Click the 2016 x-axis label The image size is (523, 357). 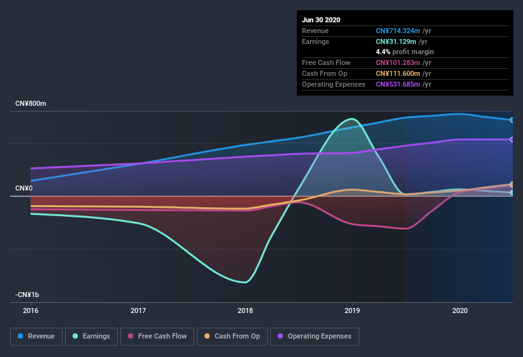pos(31,310)
